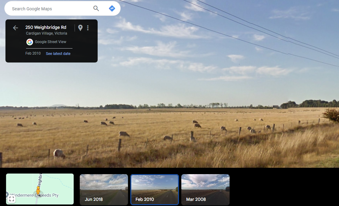Click the See latest date link
This screenshot has width=339, height=206.
tap(58, 54)
